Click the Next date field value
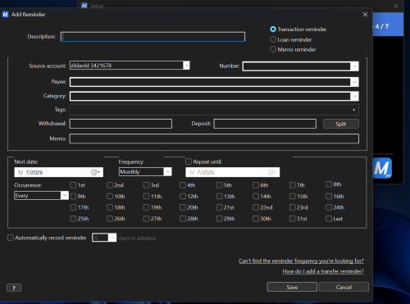The width and height of the screenshot is (410, 304). [x=30, y=172]
